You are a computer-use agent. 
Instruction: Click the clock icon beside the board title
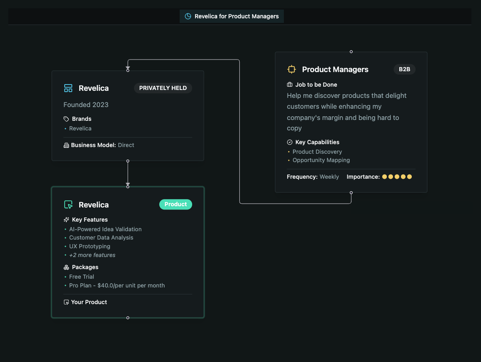tap(188, 16)
